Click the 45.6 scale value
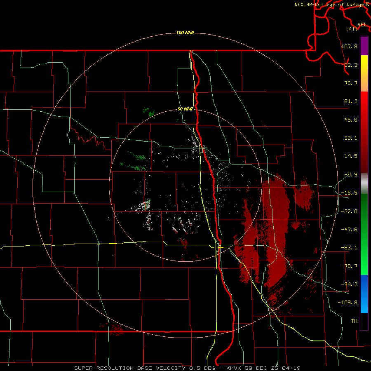Image resolution: width=371 pixels, height=371 pixels. (351, 120)
